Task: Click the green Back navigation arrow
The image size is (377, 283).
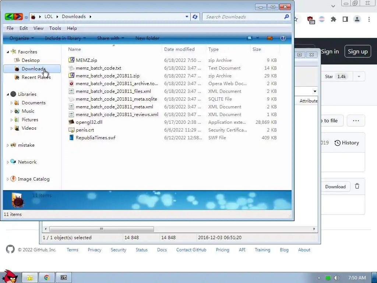Action: coord(9,17)
